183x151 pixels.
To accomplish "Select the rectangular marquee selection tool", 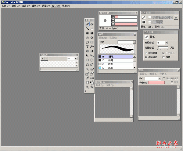I will (87, 60).
